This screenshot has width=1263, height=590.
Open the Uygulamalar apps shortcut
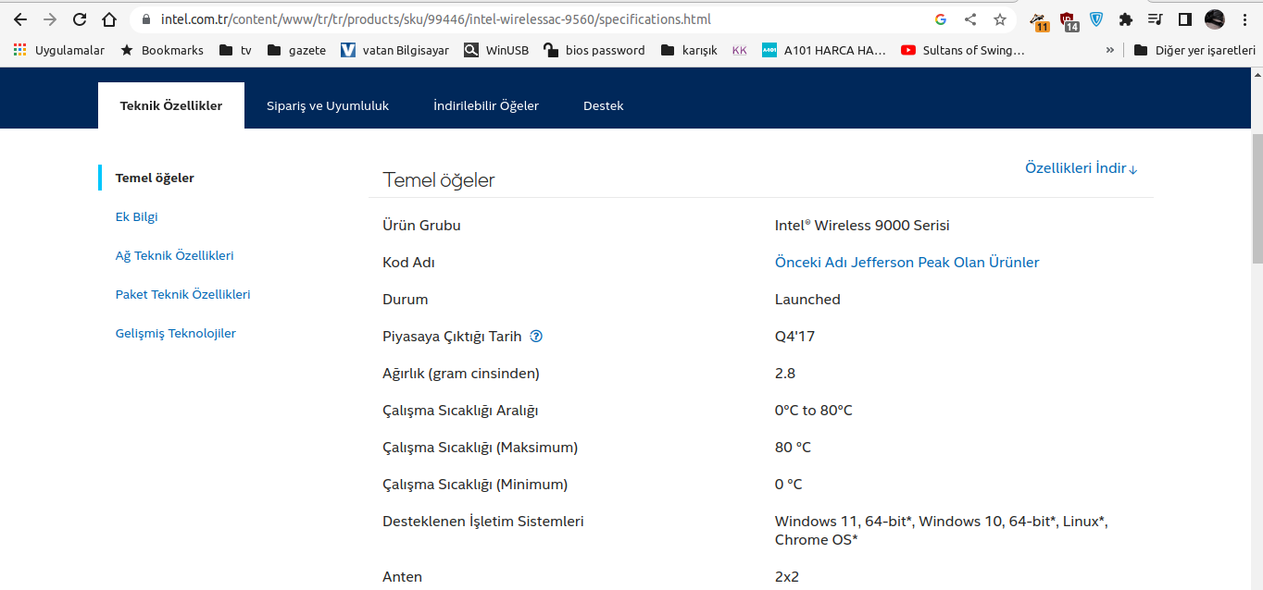coord(59,50)
